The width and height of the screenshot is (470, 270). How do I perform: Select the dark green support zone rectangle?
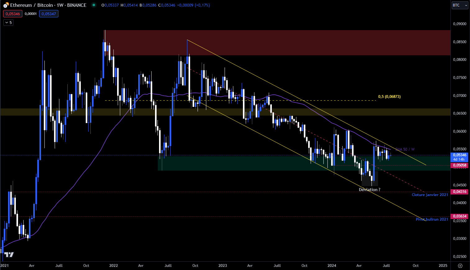coord(249,163)
